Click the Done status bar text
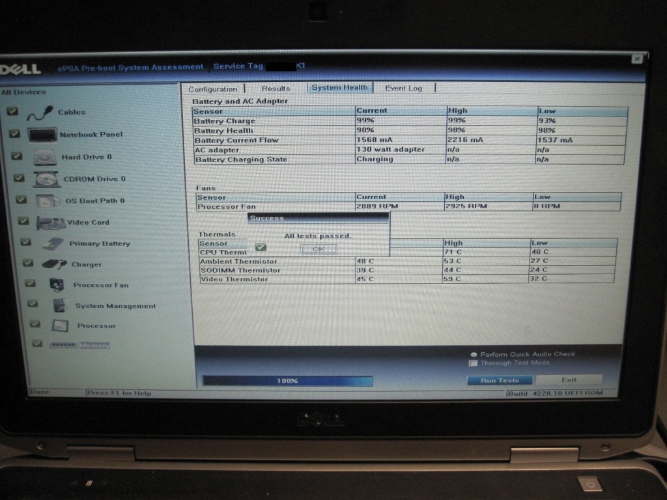 (40, 392)
